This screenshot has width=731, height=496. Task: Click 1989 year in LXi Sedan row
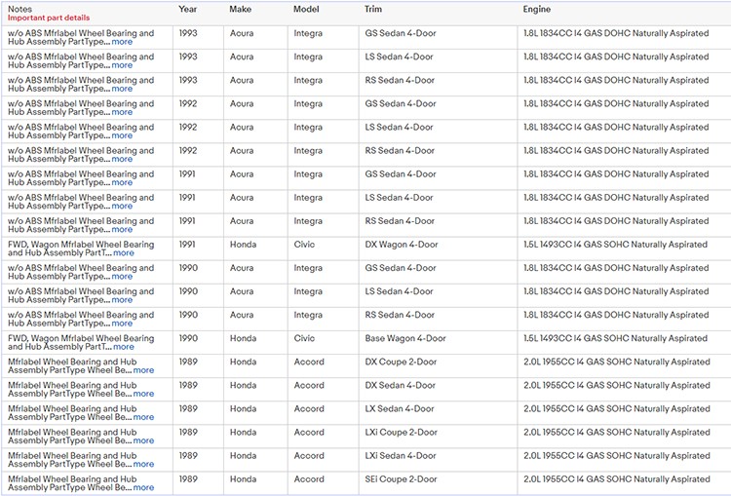[188, 456]
